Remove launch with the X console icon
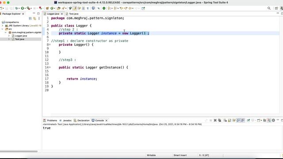 [x=215, y=120]
